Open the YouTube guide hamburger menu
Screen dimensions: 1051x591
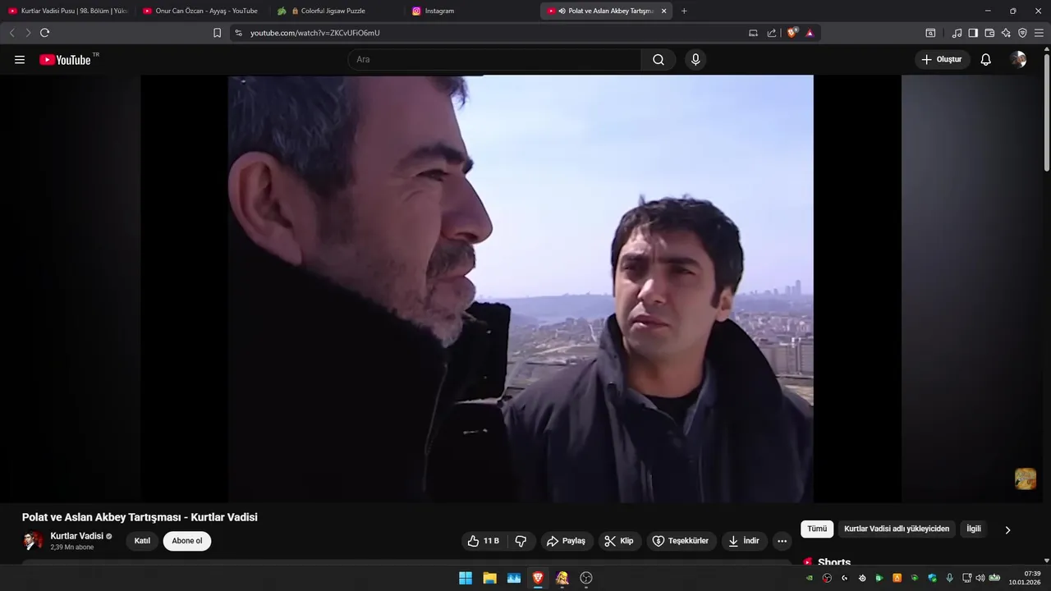[20, 60]
